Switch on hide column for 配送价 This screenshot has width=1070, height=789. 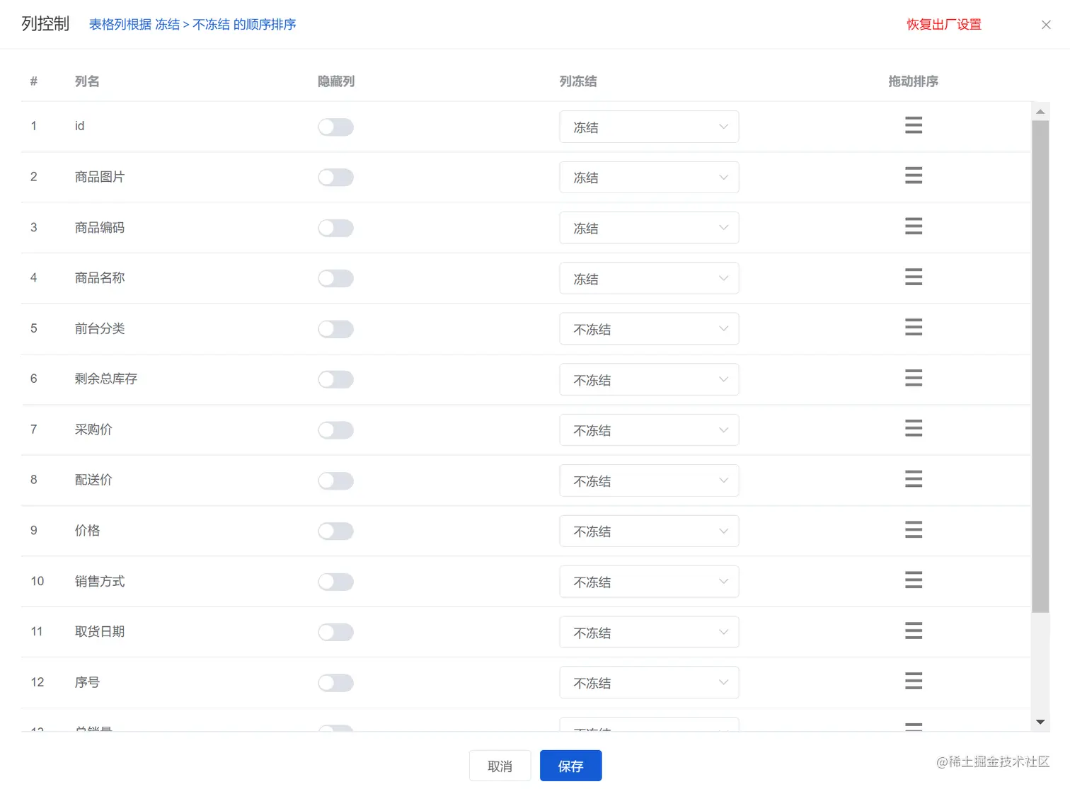[x=335, y=481]
